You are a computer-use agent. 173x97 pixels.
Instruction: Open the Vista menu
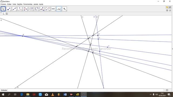14,4
